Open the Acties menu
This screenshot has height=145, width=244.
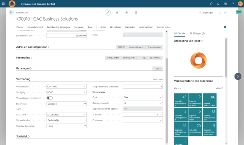(x=103, y=27)
